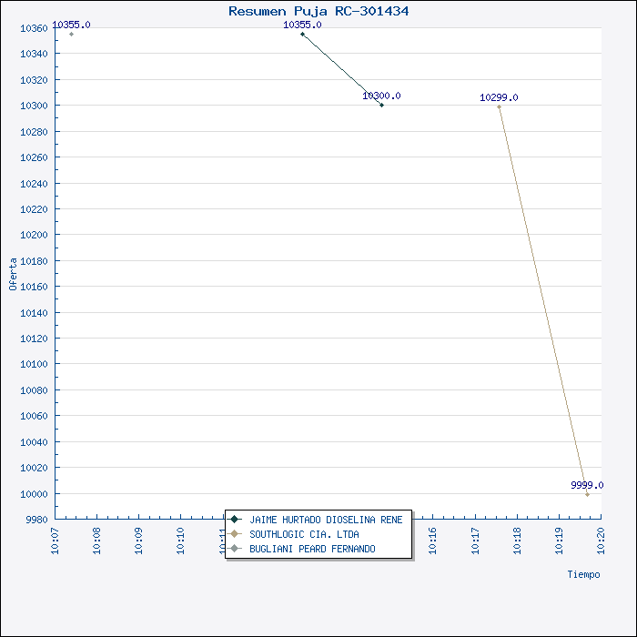This screenshot has width=637, height=637.
Task: Click the dark line between 10355.0 and 10300.0
Action: coord(342,69)
